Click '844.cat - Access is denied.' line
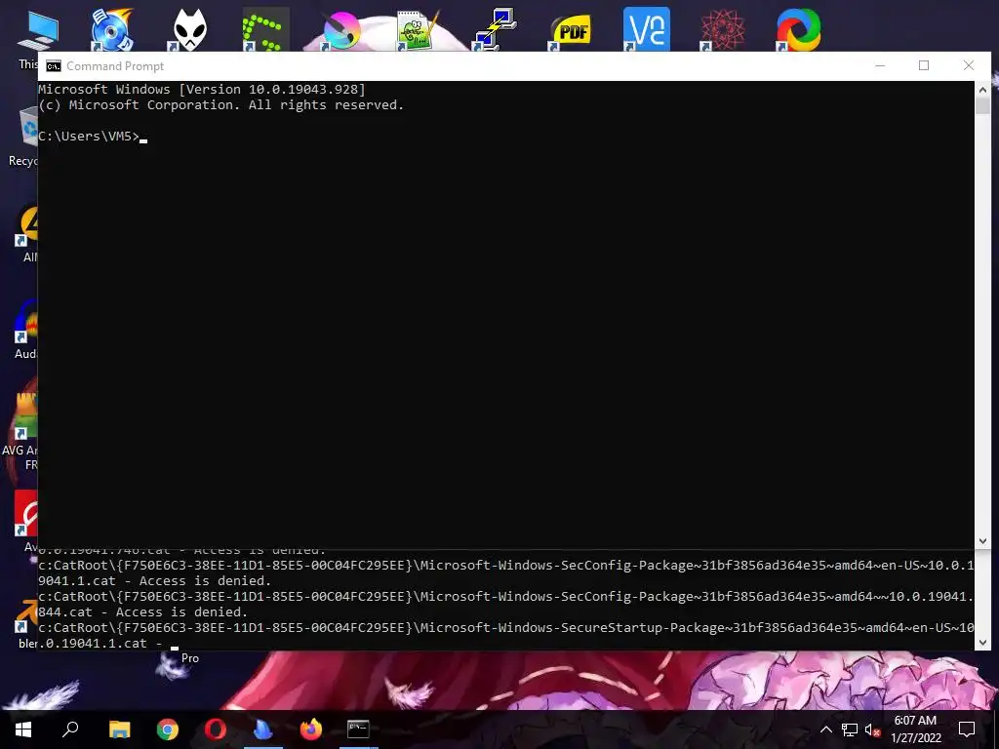This screenshot has width=999, height=749. [142, 612]
